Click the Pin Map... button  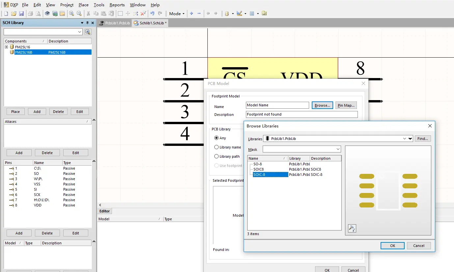click(346, 105)
